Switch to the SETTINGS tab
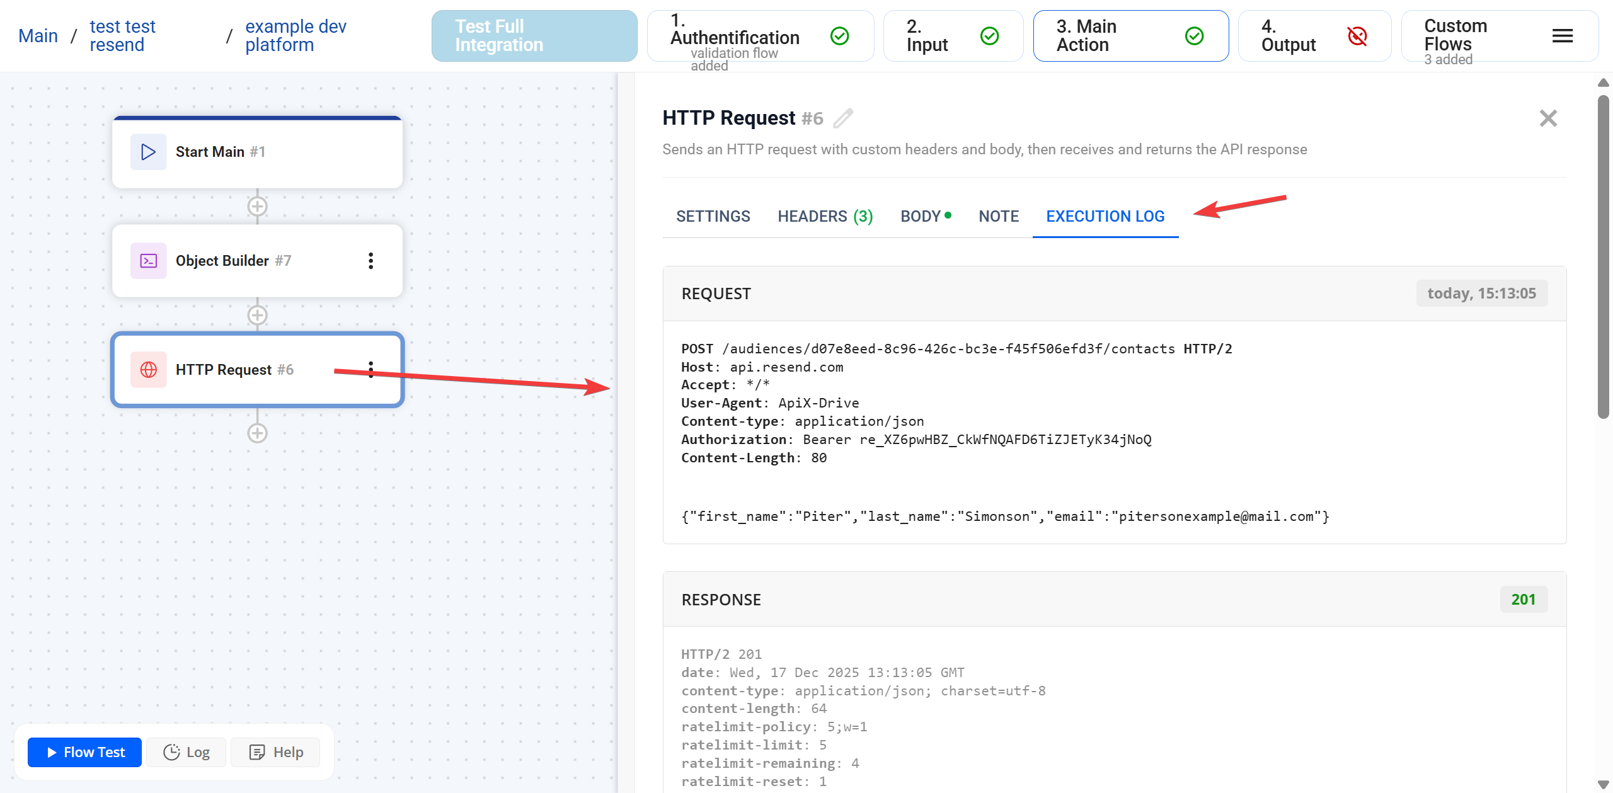The height and width of the screenshot is (793, 1613). click(x=713, y=216)
